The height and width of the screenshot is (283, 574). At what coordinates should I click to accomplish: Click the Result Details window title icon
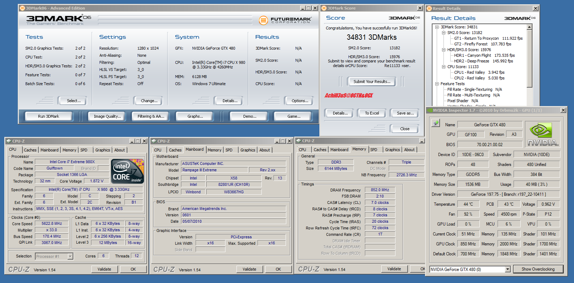[429, 8]
